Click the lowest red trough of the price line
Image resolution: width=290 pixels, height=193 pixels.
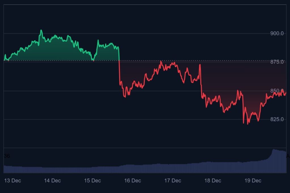(x=248, y=124)
